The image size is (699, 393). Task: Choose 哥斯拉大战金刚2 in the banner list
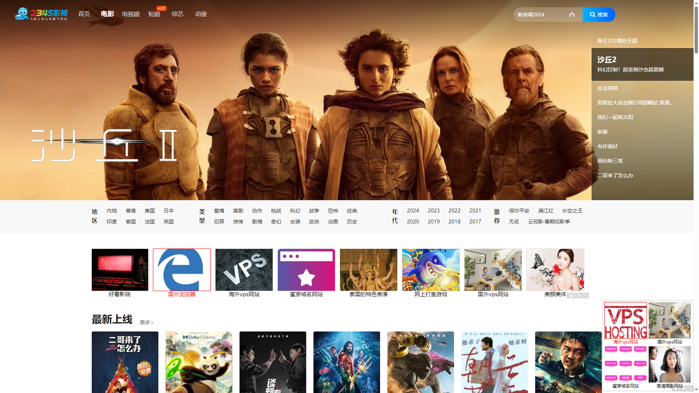coord(635,103)
